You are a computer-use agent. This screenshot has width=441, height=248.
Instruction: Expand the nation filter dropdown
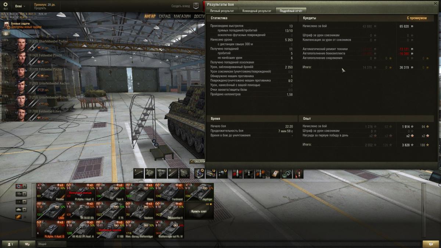pos(21,186)
